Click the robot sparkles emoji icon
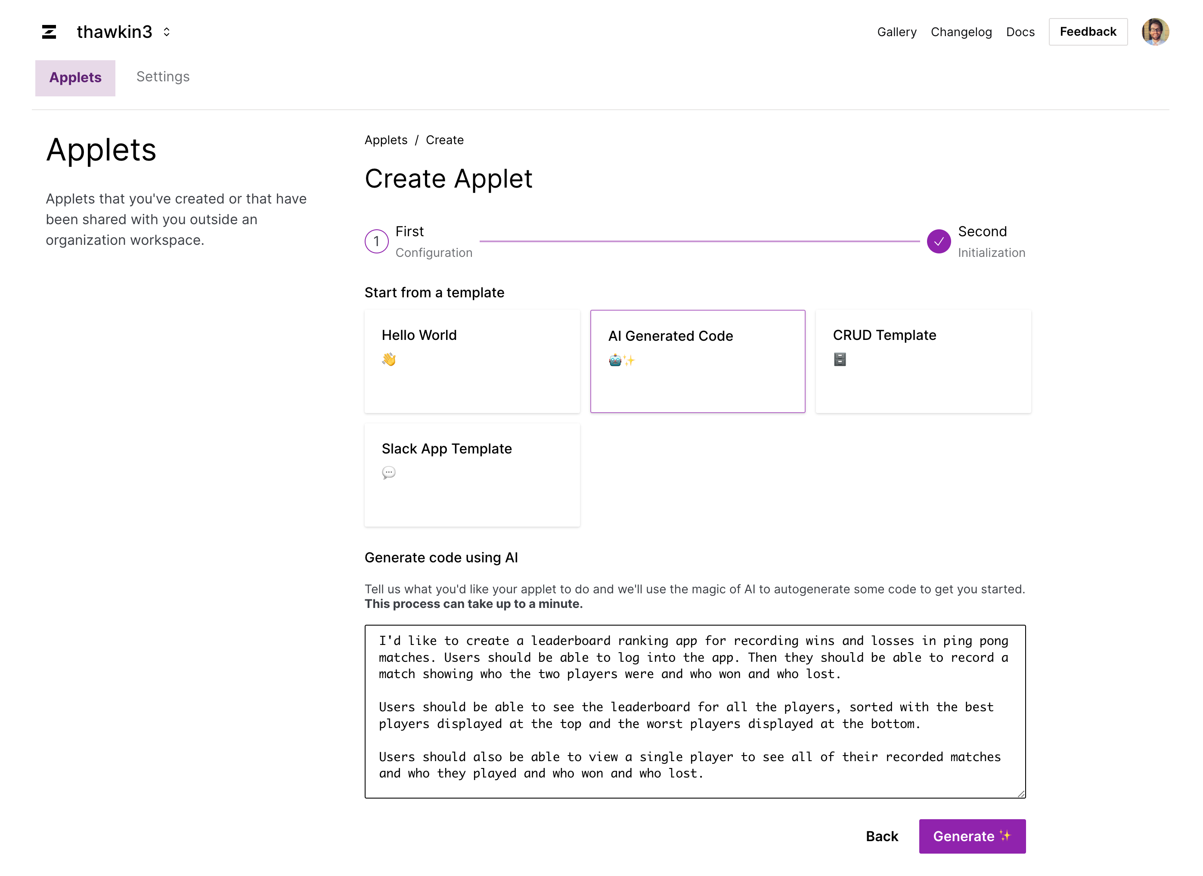This screenshot has width=1203, height=876. [621, 361]
